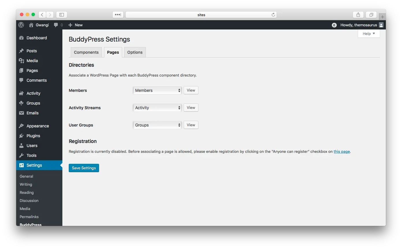
Task: Open the User Groups page dropdown
Action: click(157, 125)
